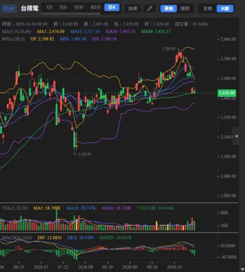Screen dimensions: 245x272
Task: Click the MA10: 2,517.50 legend value
Action: (85, 31)
